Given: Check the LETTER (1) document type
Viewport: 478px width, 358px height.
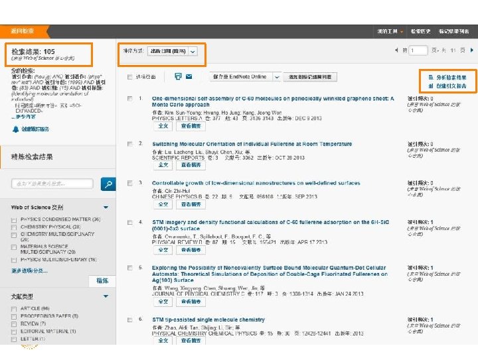Looking at the screenshot, I should 14,339.
